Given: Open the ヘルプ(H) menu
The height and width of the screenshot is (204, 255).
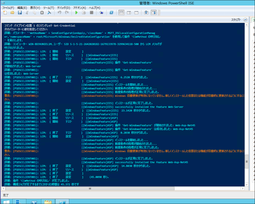Looking at the screenshot, I should pos(94,8).
